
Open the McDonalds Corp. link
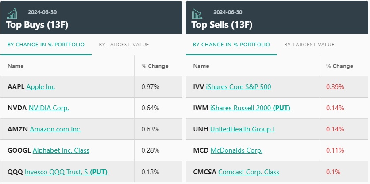236,150
